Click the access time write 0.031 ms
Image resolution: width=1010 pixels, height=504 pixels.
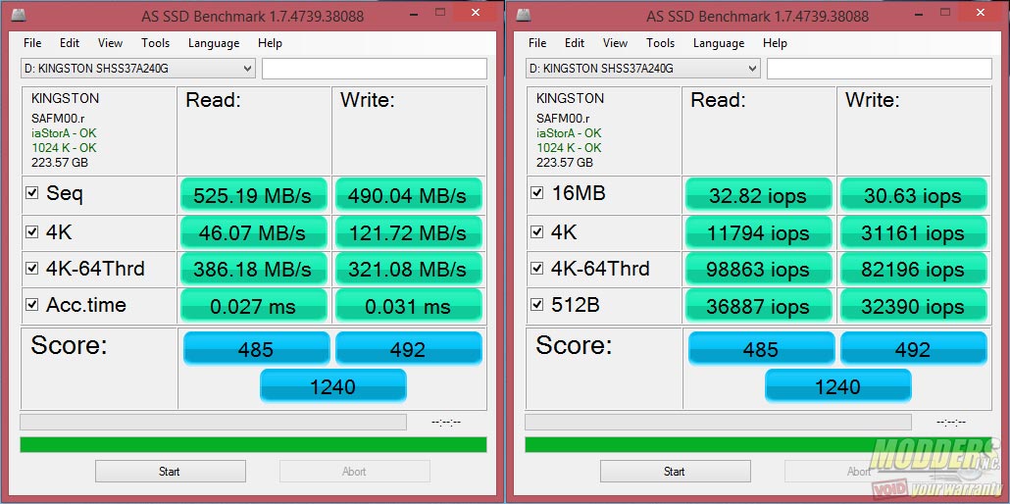pos(408,305)
